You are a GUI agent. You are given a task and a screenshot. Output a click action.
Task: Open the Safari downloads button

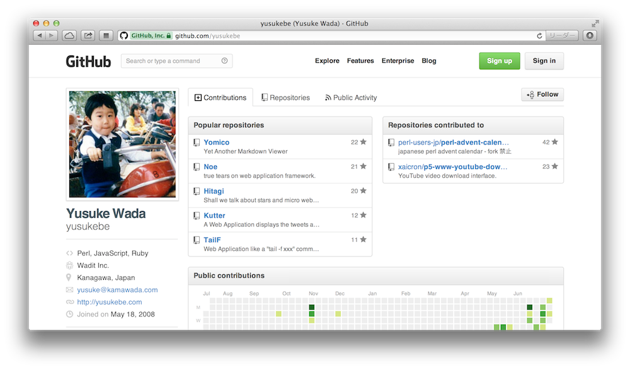tap(590, 35)
